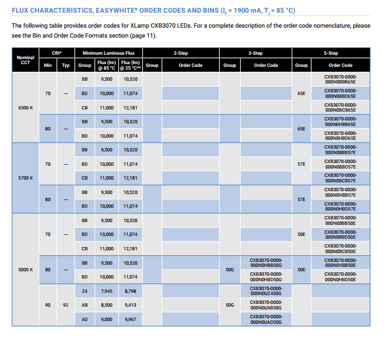Click the 50G group cell in the CRI 90 rows
Screen dimensions: 391x342
[x=230, y=305]
